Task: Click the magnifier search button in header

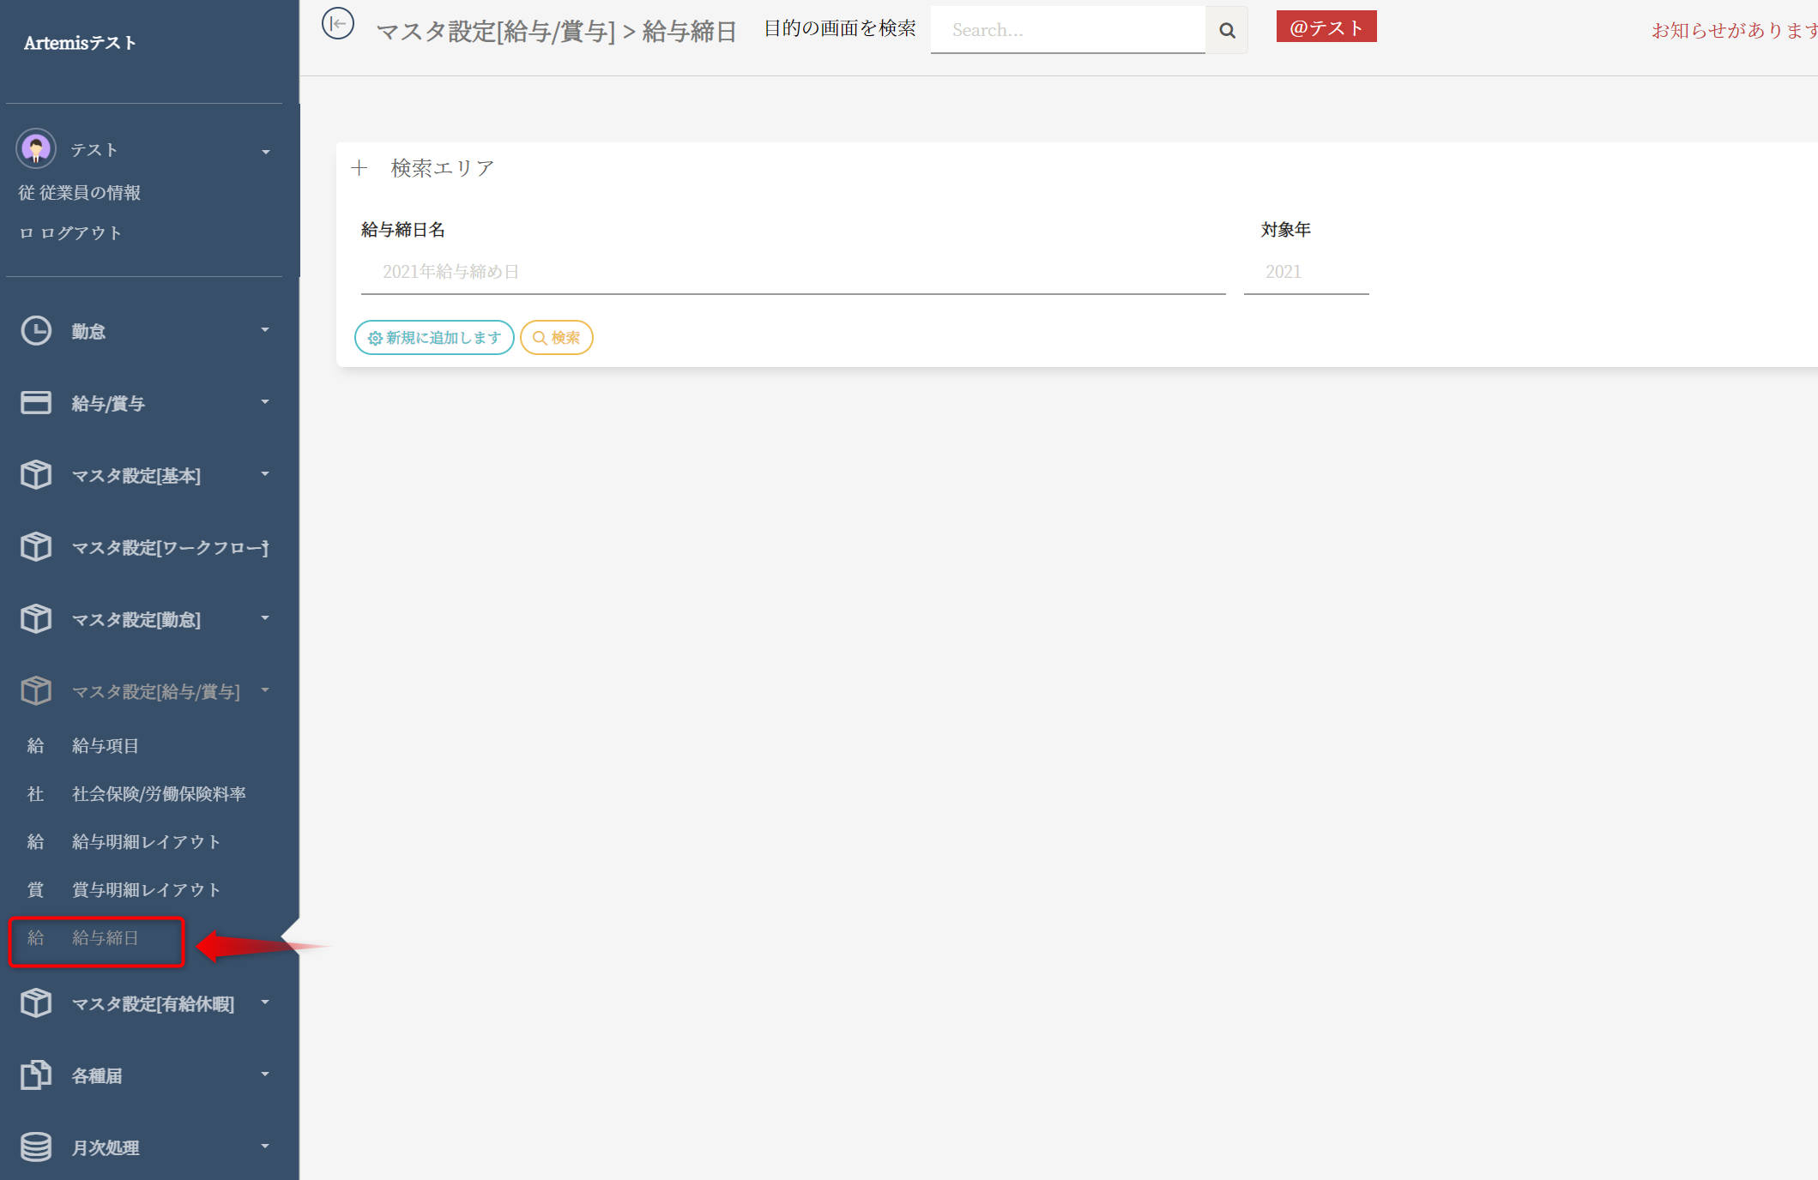Action: (1227, 31)
